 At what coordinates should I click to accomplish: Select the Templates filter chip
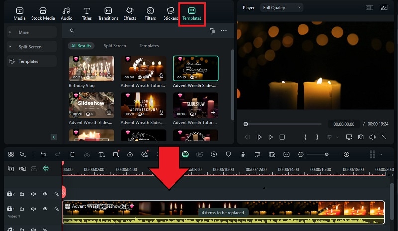(149, 46)
